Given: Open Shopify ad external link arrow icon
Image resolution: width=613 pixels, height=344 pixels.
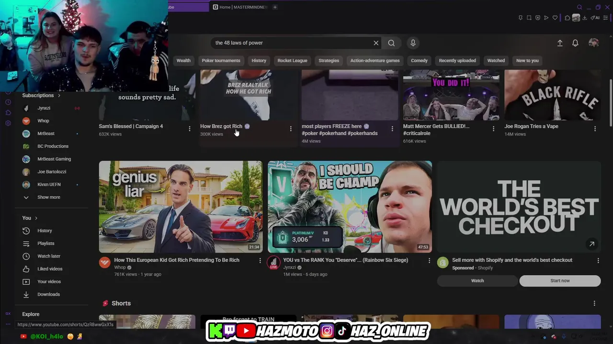Looking at the screenshot, I should (592, 244).
